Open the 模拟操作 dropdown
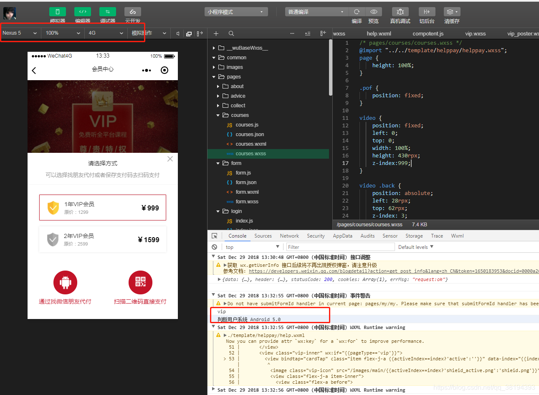 pos(149,33)
